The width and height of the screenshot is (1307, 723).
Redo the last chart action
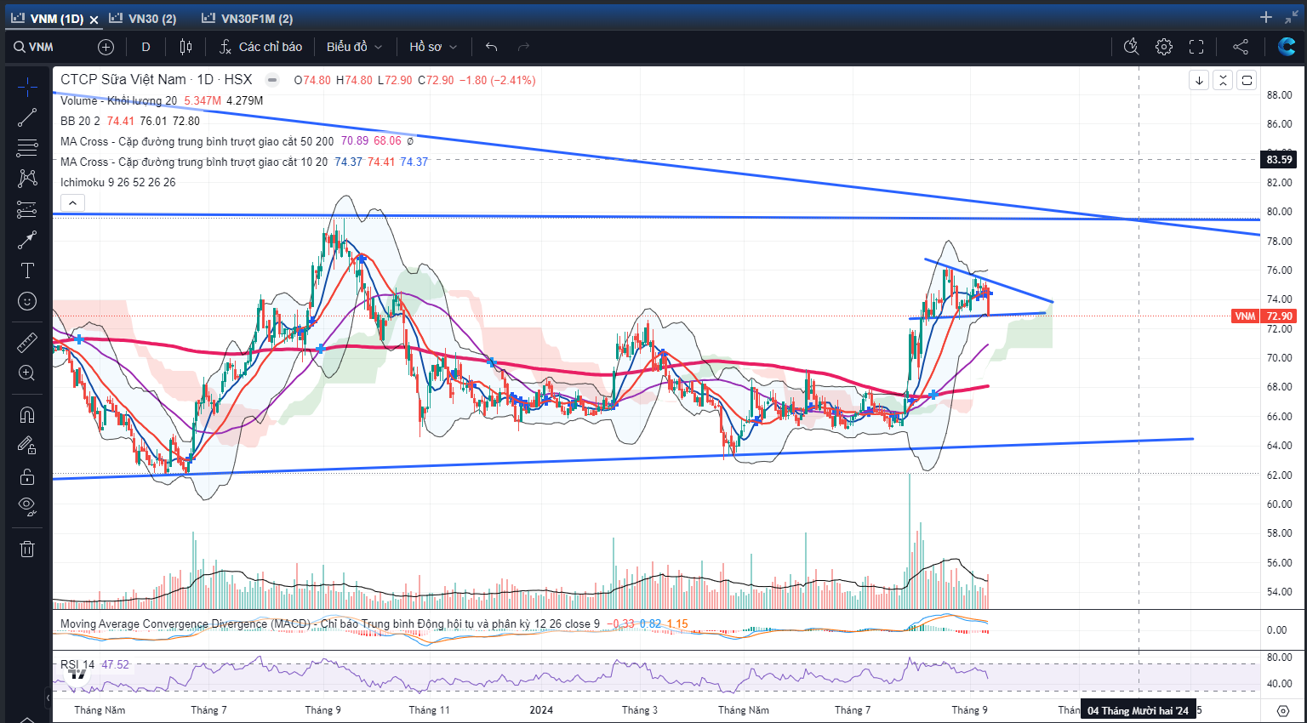(523, 47)
